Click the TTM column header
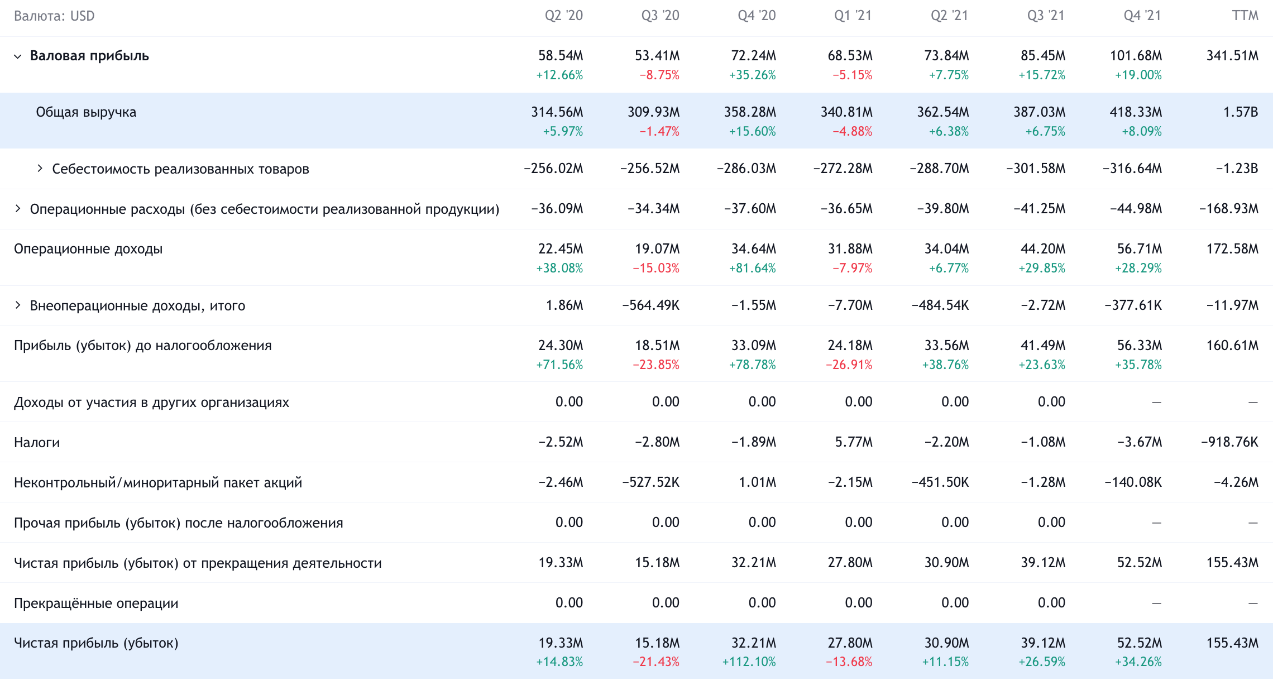 coord(1245,16)
